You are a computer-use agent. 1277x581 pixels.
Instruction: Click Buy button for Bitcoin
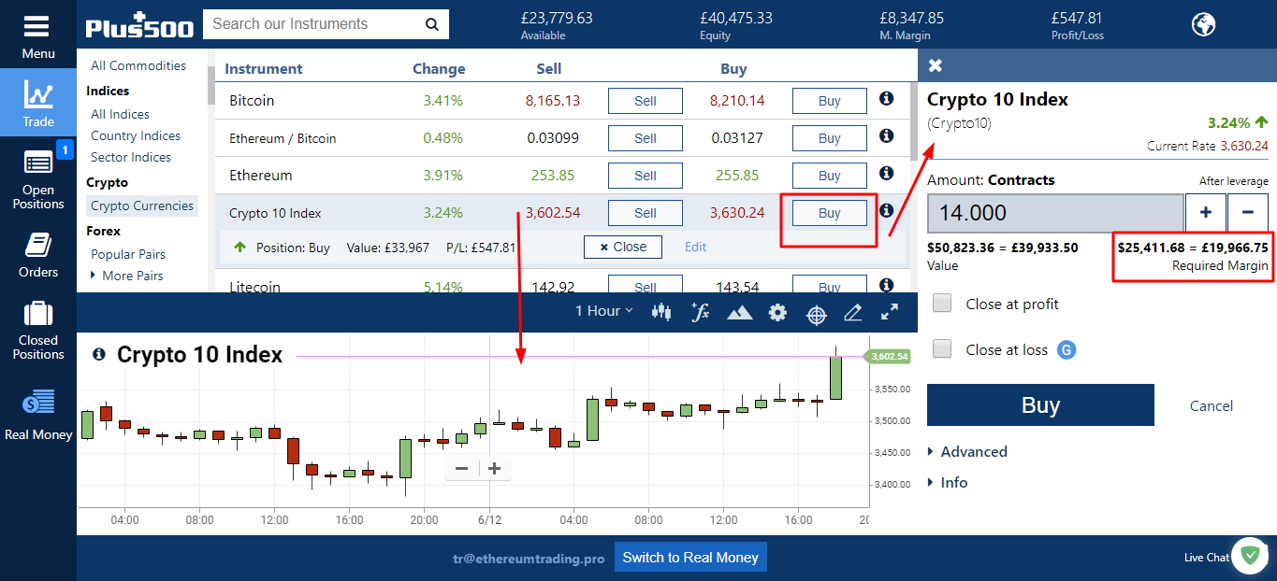coord(830,101)
